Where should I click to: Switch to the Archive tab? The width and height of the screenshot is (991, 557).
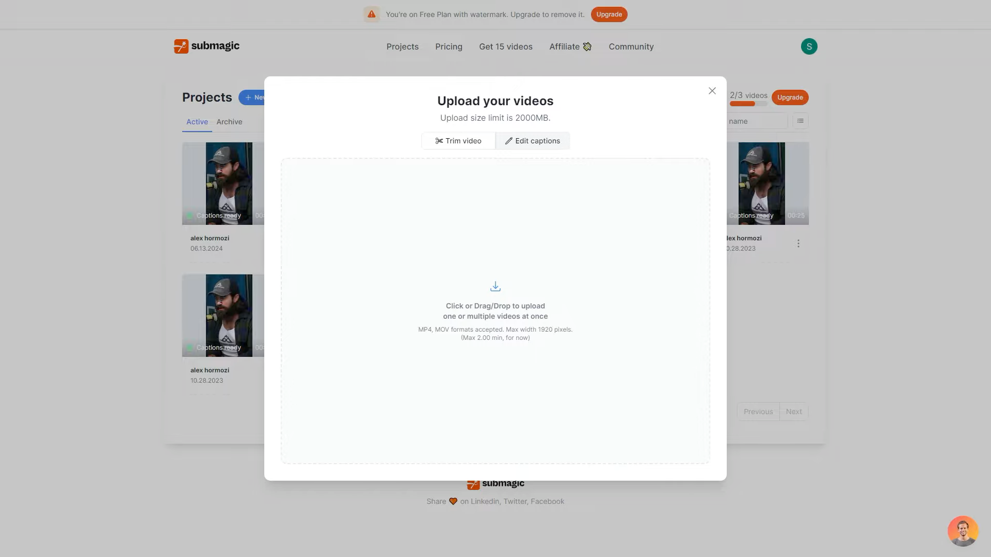(229, 122)
